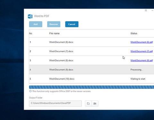Click the No. column header
This screenshot has width=154, height=120.
31,33
